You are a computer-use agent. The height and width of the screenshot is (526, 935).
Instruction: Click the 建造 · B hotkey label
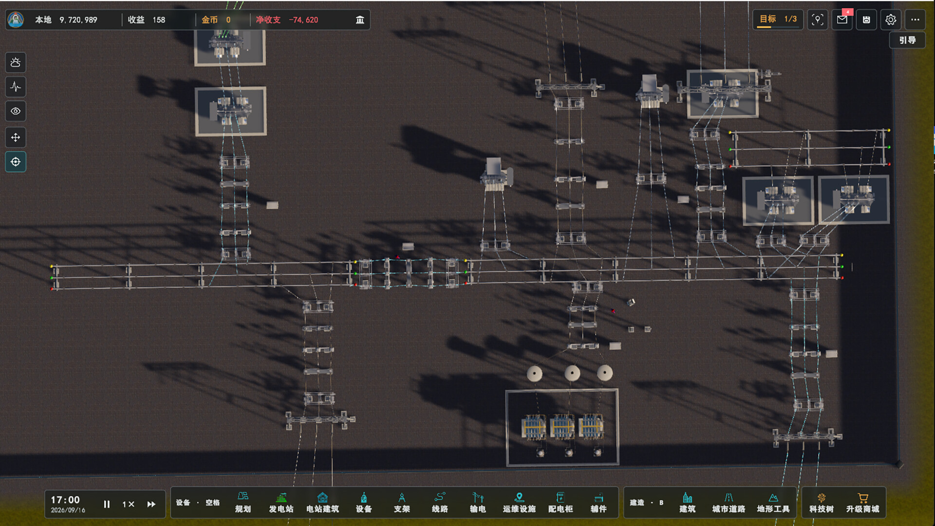(647, 503)
